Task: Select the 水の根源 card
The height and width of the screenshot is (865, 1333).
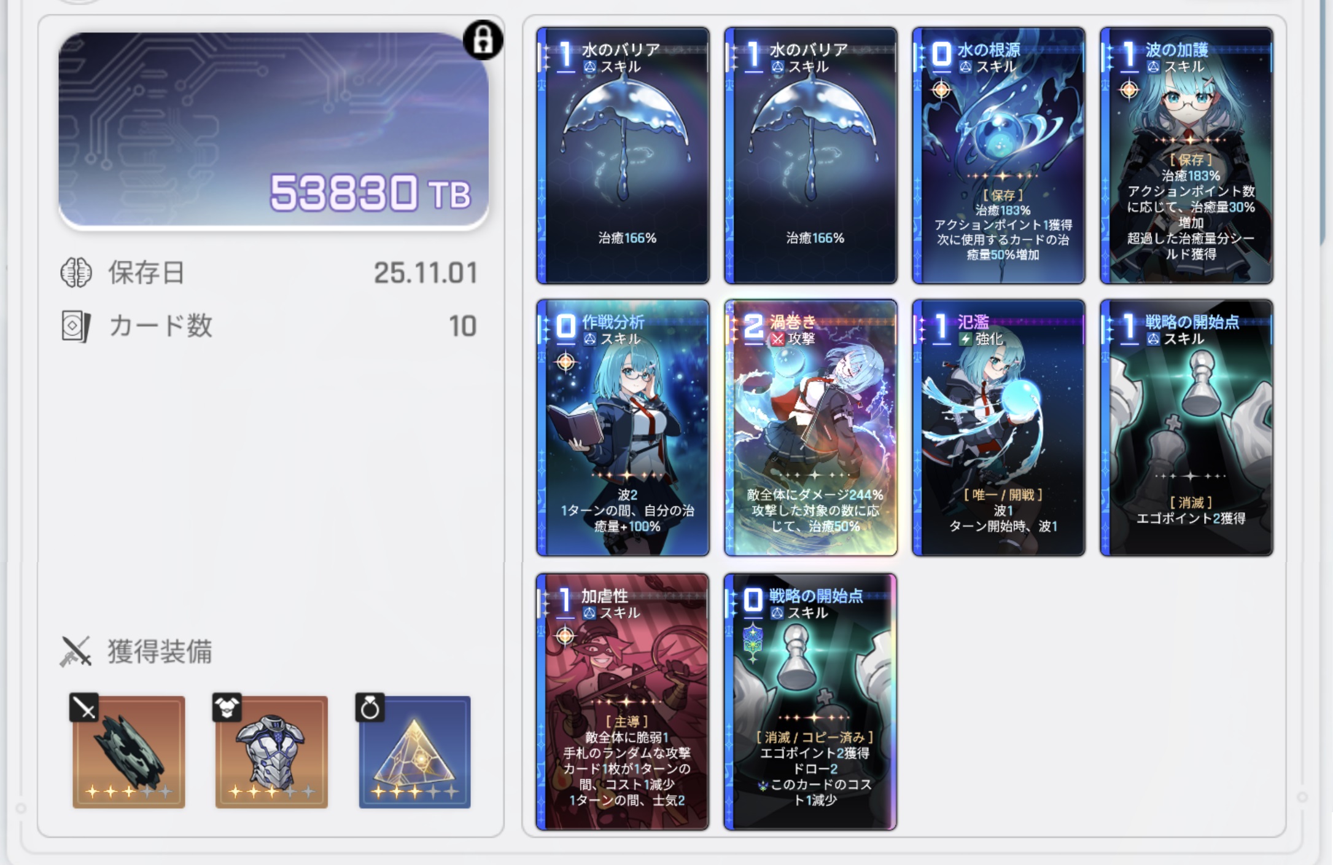Action: [x=998, y=155]
